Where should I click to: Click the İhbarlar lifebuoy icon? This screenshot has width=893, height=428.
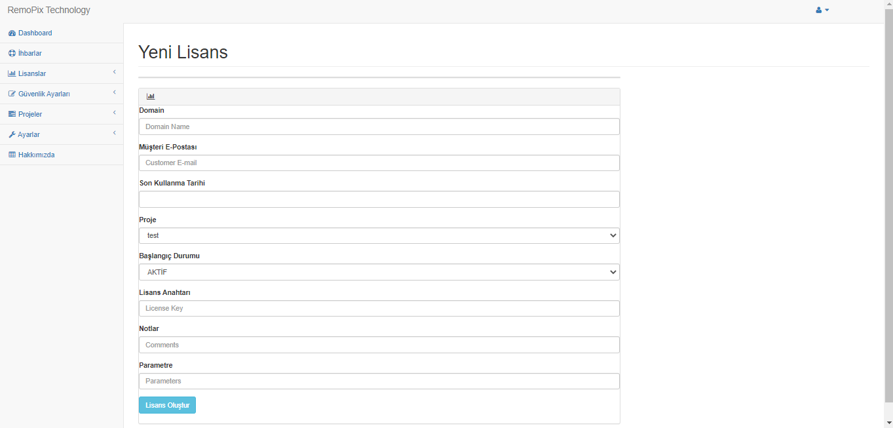[12, 54]
